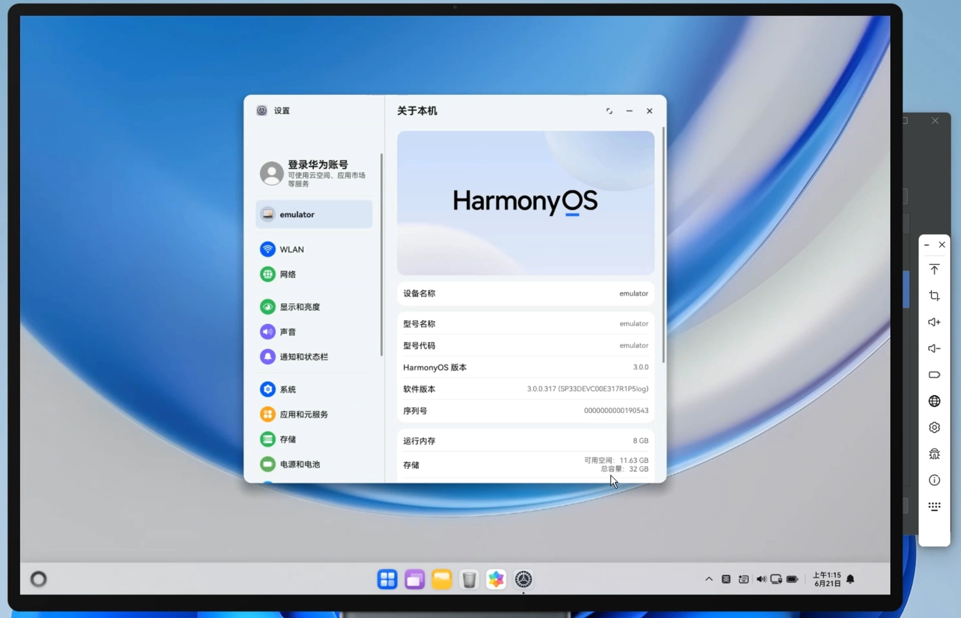Click the 运行内存 8 GB row
Screen dimensions: 961x618
point(526,441)
